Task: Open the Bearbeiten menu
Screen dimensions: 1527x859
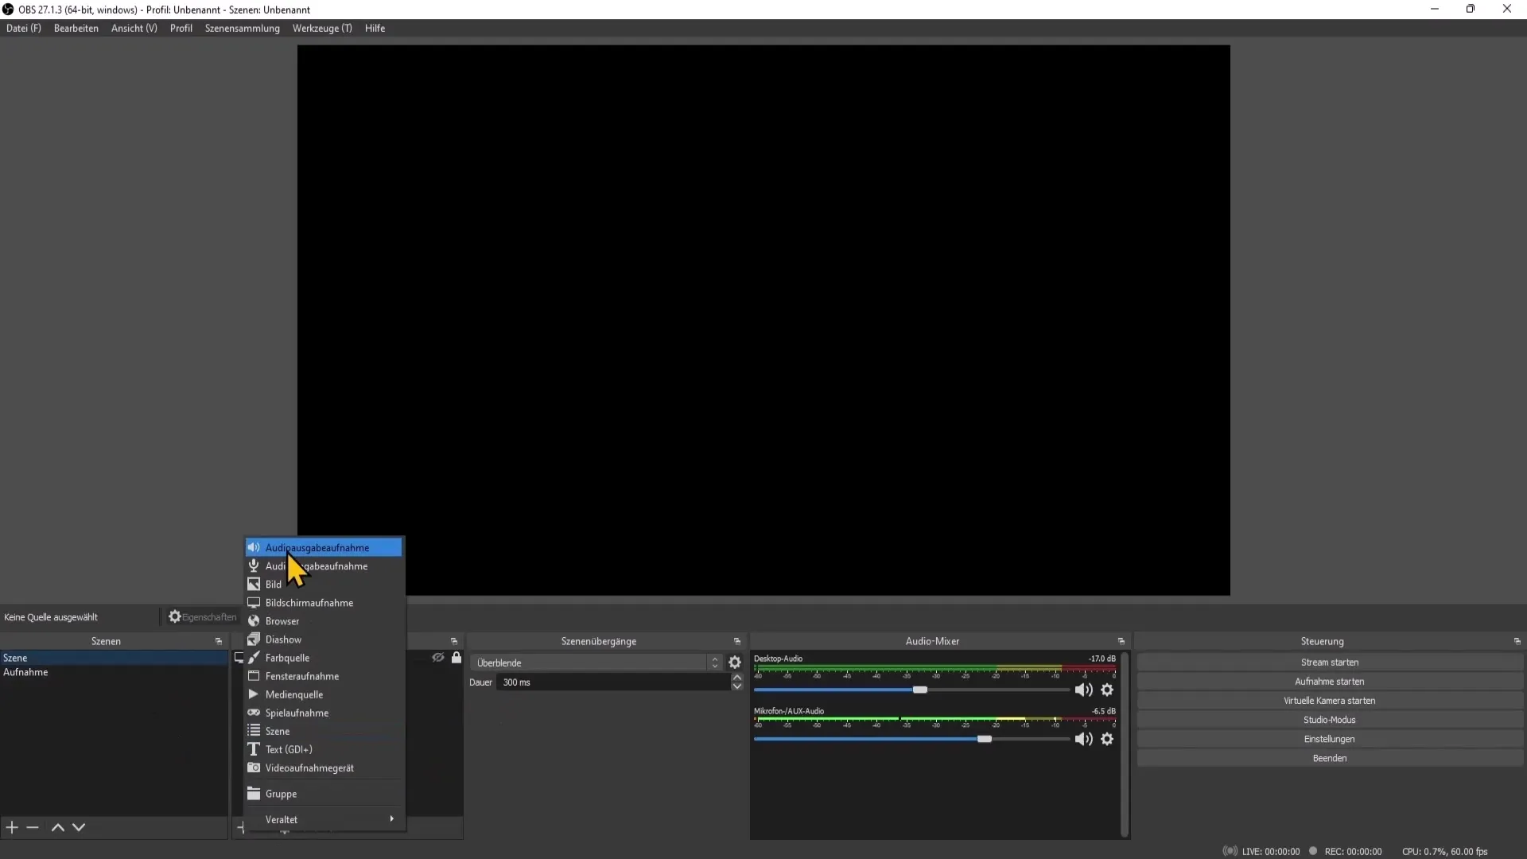Action: pos(76,28)
